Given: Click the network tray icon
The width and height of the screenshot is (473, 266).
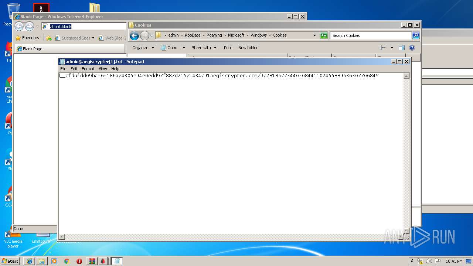Looking at the screenshot, I should 420,261.
